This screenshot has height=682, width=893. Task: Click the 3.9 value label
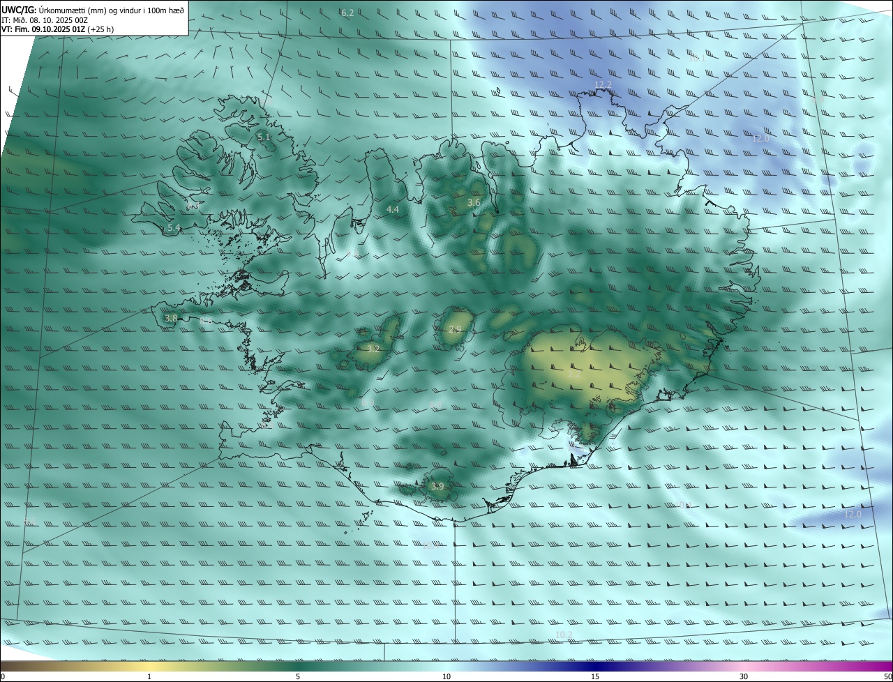click(437, 486)
